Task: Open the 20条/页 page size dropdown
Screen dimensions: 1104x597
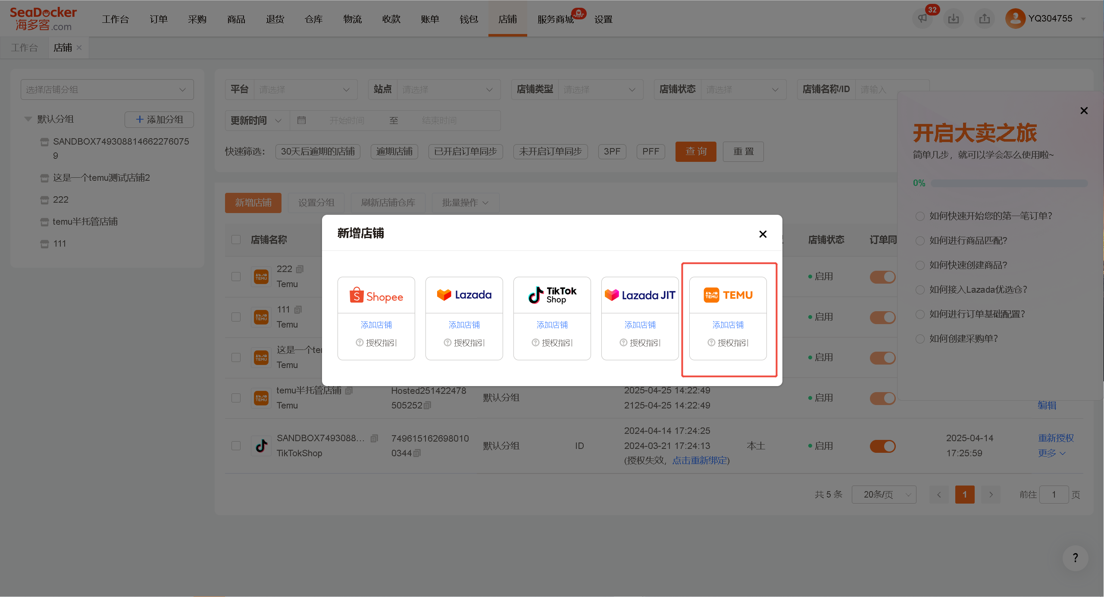Action: [x=884, y=495]
